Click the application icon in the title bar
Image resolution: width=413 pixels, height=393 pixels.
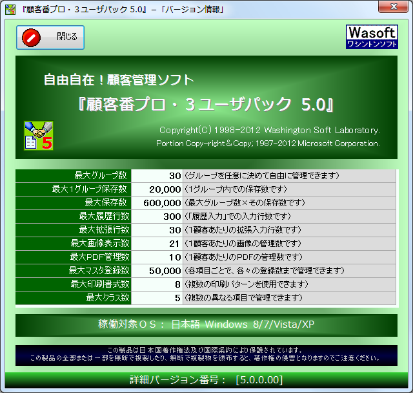[x=10, y=9]
